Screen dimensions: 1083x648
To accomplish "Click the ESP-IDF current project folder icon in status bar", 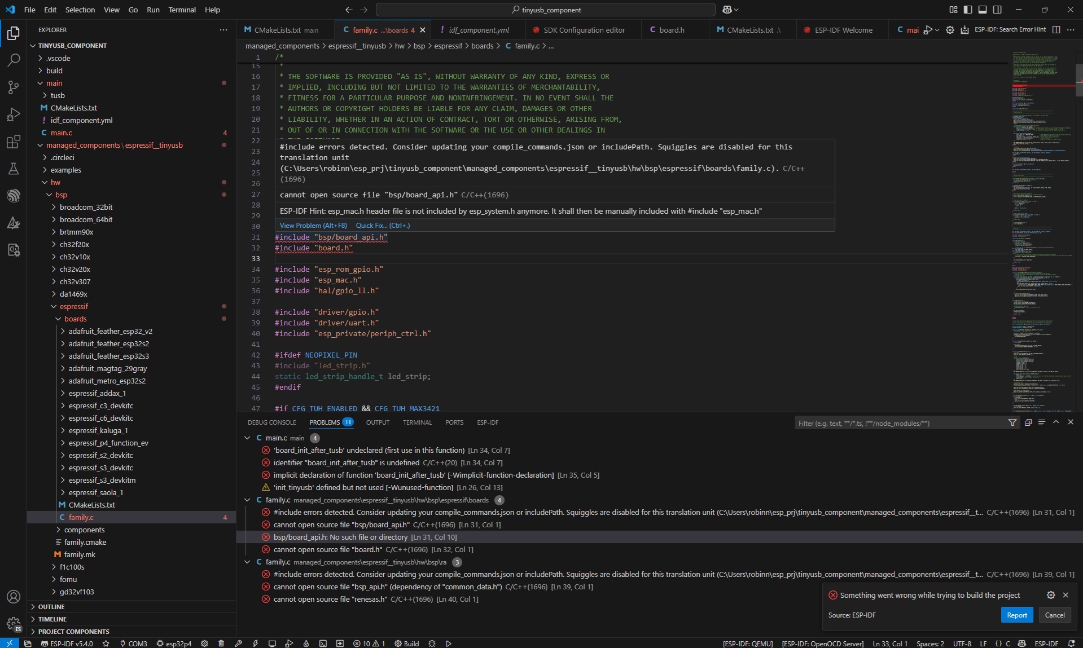I will [x=28, y=643].
